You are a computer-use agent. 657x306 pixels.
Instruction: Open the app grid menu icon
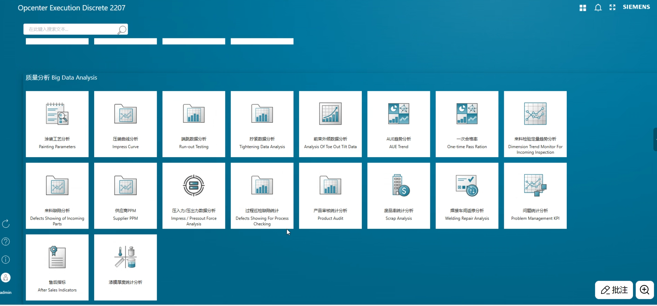[x=583, y=8]
